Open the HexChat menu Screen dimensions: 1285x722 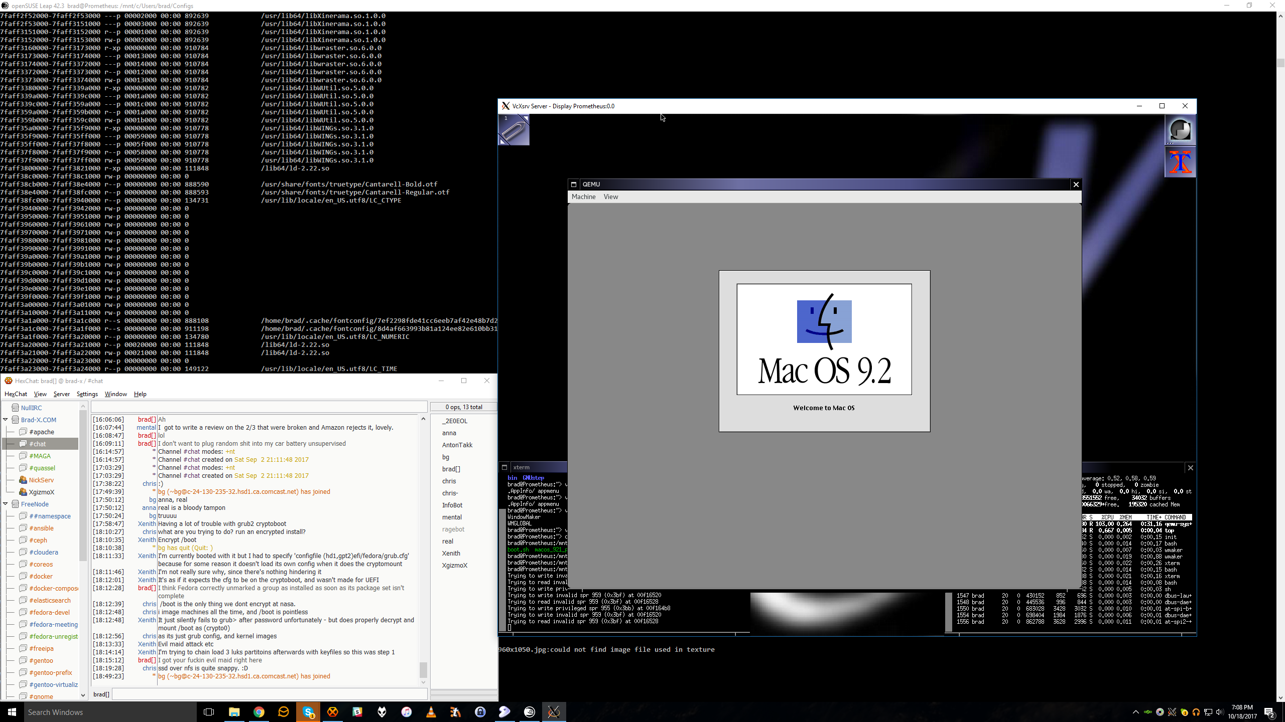(16, 394)
